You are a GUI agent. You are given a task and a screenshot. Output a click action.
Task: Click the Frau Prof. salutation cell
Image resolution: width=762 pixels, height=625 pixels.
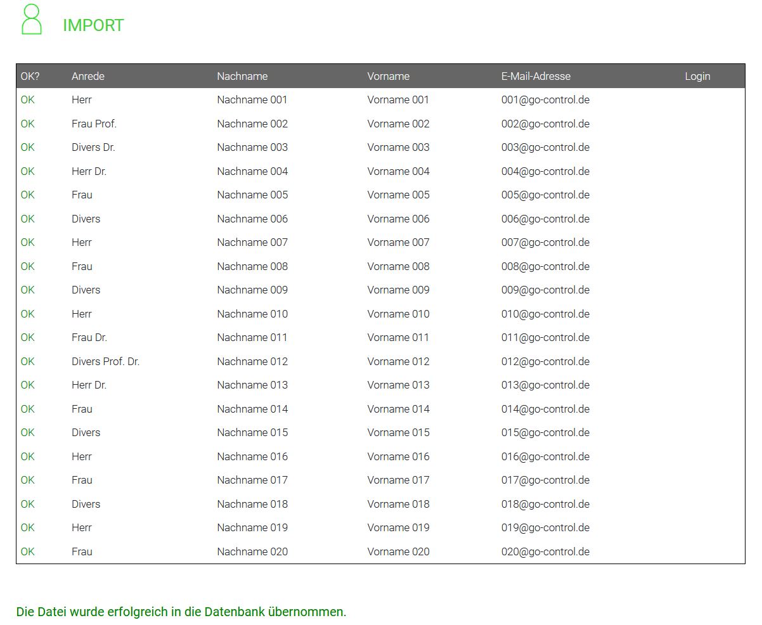pos(94,124)
